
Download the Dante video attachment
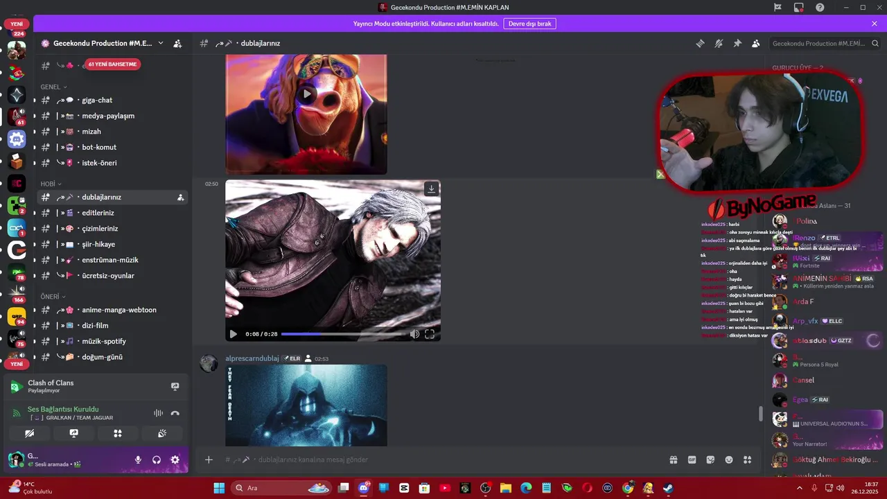(431, 189)
